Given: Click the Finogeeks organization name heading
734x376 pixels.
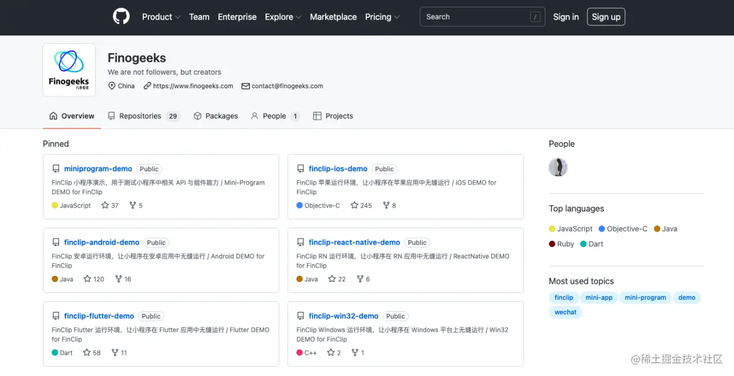Looking at the screenshot, I should (137, 58).
